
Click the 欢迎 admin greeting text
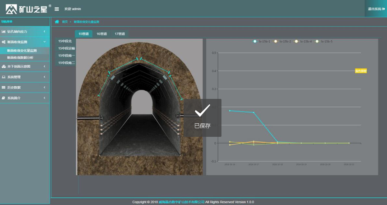point(73,9)
